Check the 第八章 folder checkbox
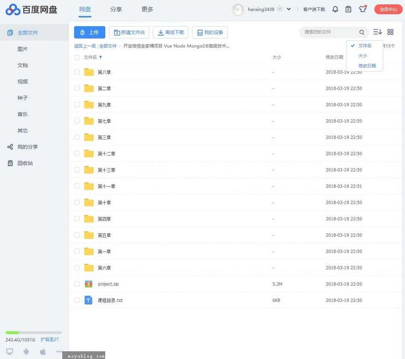This screenshot has height=359, width=405. pos(77,72)
